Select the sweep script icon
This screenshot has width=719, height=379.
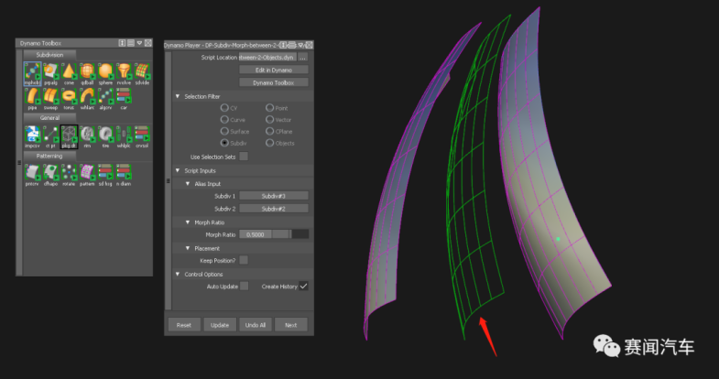pyautogui.click(x=51, y=97)
